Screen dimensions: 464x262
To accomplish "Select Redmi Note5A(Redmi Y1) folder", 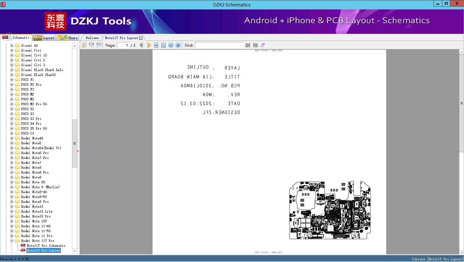I will 41,148.
